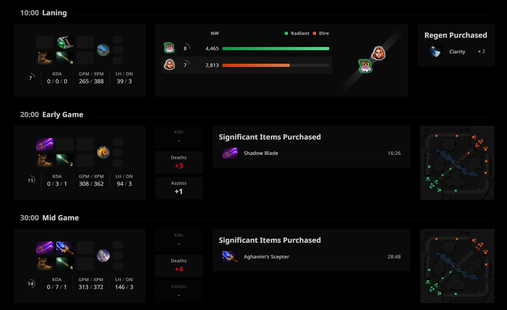Image resolution: width=507 pixels, height=310 pixels.
Task: Click Aghanim's Scepter in the Mid Game inventory
Action: pos(65,248)
